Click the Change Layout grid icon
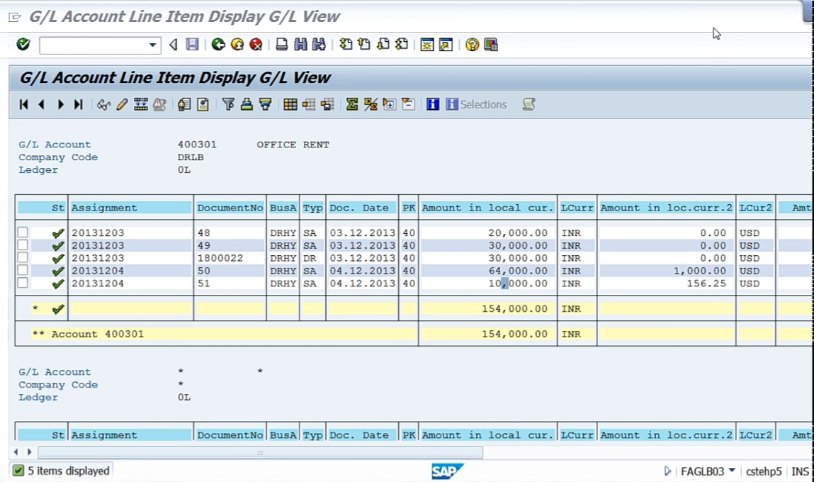The width and height of the screenshot is (814, 482). pos(290,104)
